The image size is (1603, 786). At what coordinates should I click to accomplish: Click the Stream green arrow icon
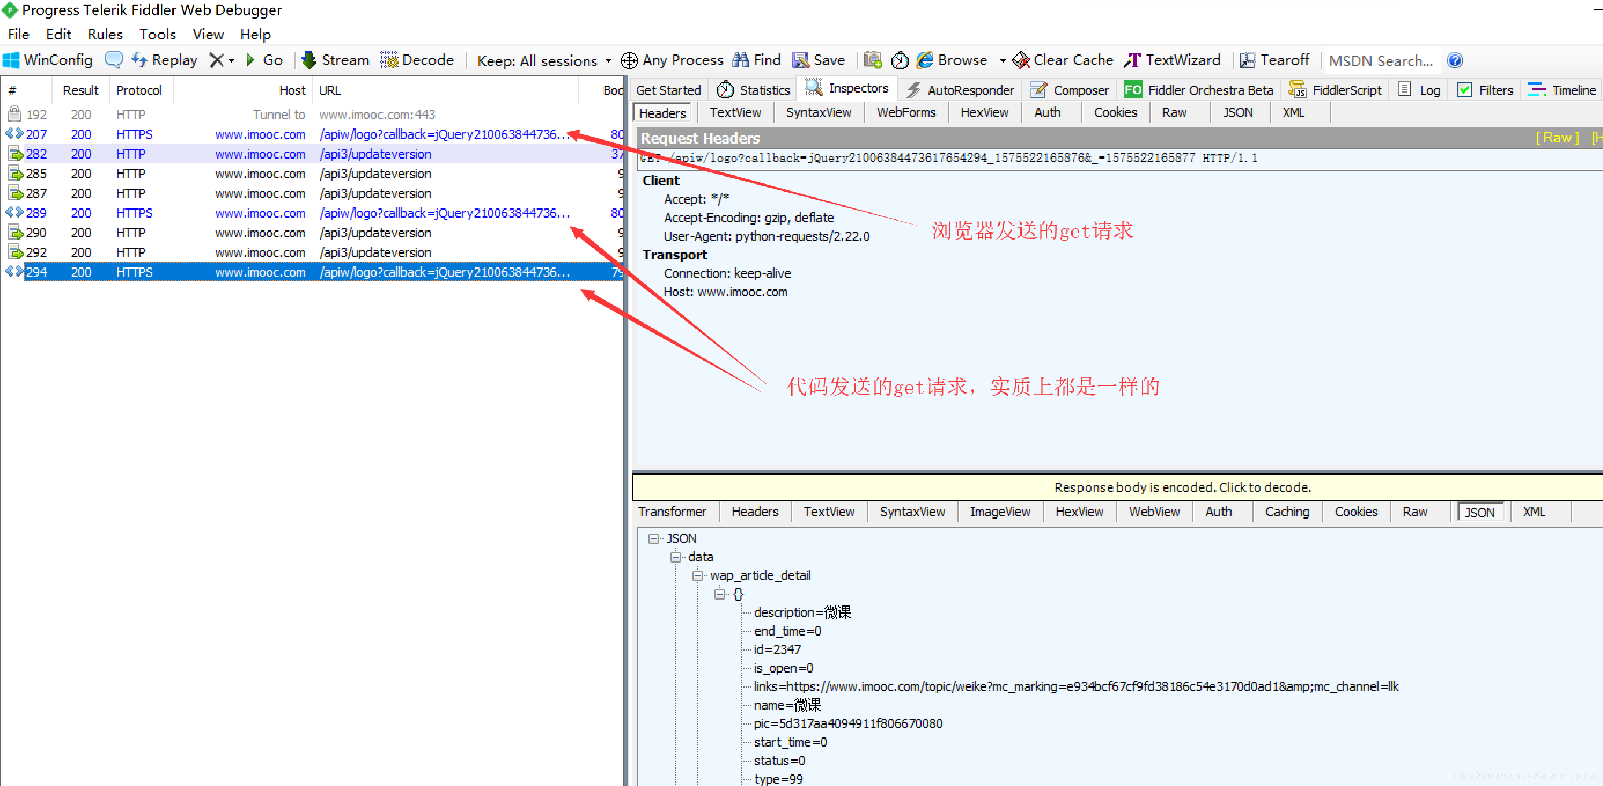(309, 60)
